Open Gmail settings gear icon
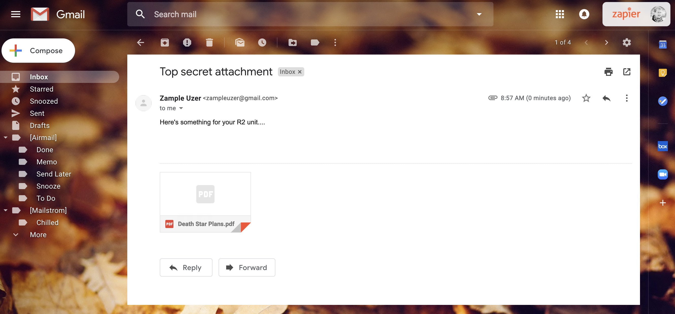The width and height of the screenshot is (675, 314). 626,42
